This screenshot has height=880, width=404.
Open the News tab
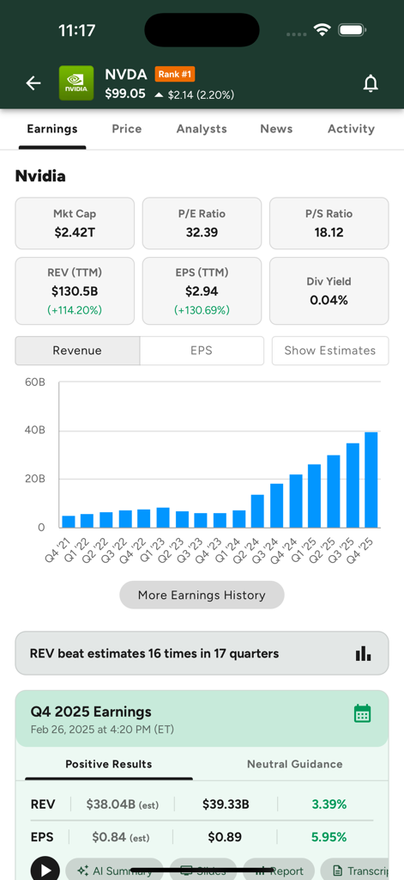pos(276,129)
